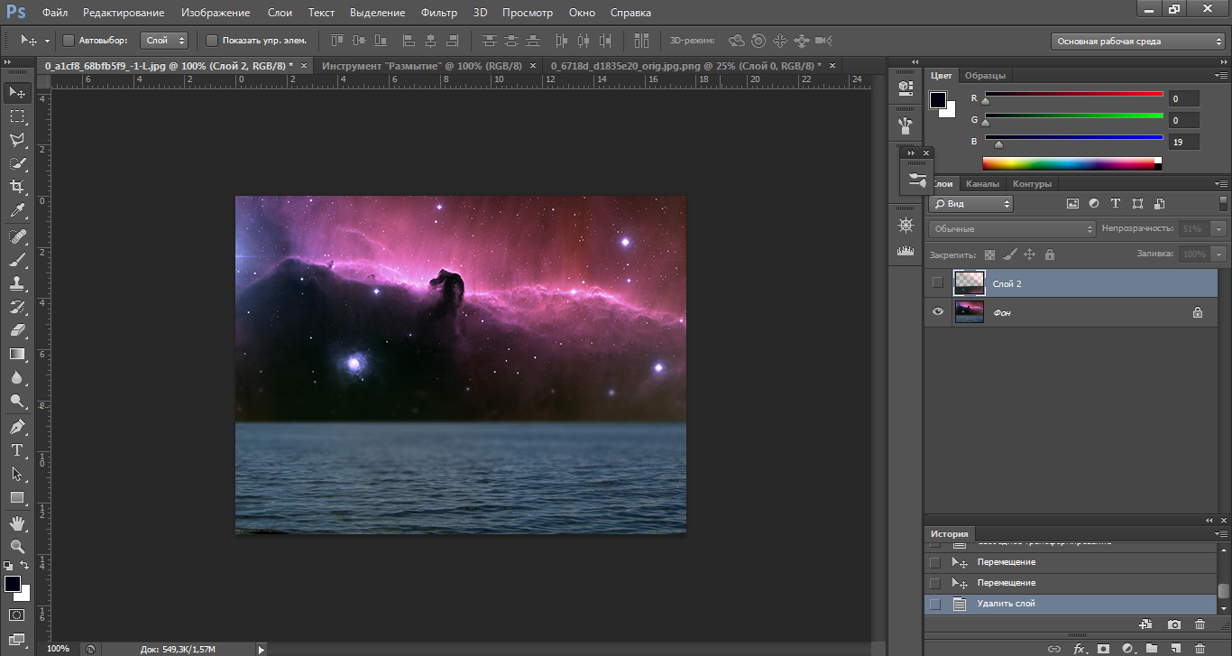Show the Слой 2 layer visibility
Screen dimensions: 1232x656
(x=938, y=283)
